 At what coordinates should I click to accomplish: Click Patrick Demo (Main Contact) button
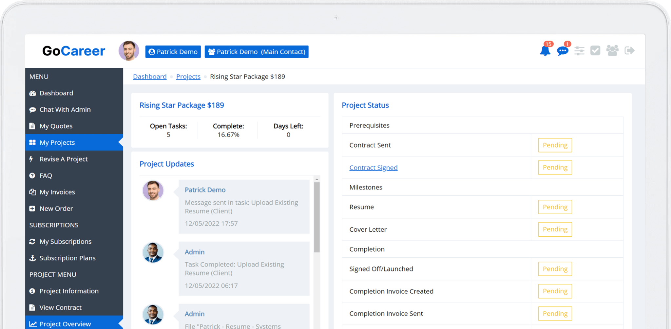[257, 52]
